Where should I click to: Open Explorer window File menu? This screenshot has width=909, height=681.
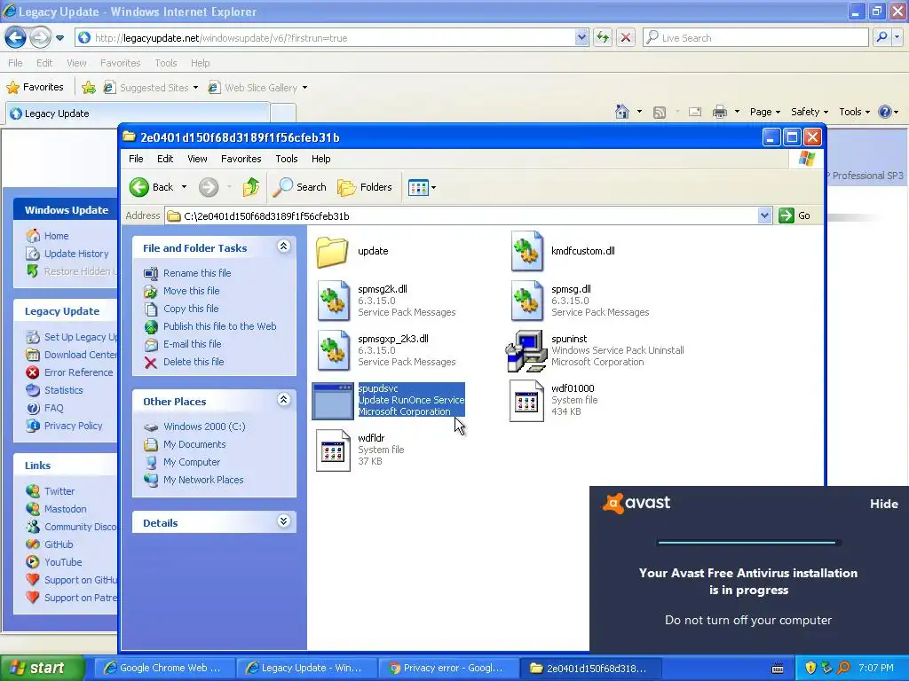point(136,159)
